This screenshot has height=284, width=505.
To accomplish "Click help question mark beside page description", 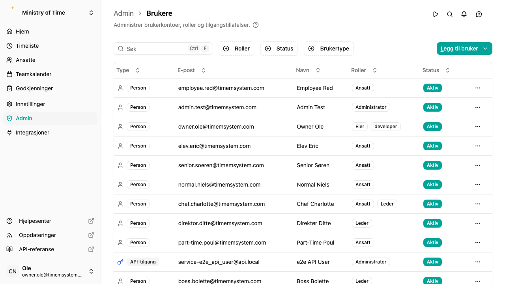I will click(x=256, y=25).
